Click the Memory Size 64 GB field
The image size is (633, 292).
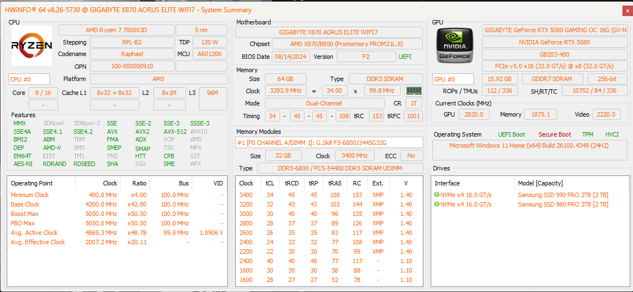286,79
